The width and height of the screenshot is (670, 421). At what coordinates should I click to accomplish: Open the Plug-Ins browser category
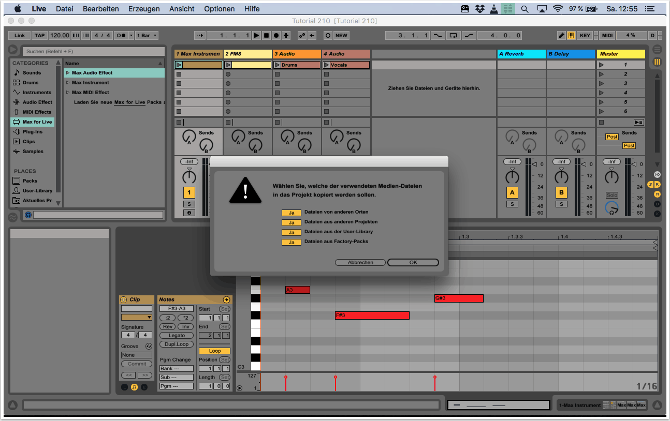point(32,132)
